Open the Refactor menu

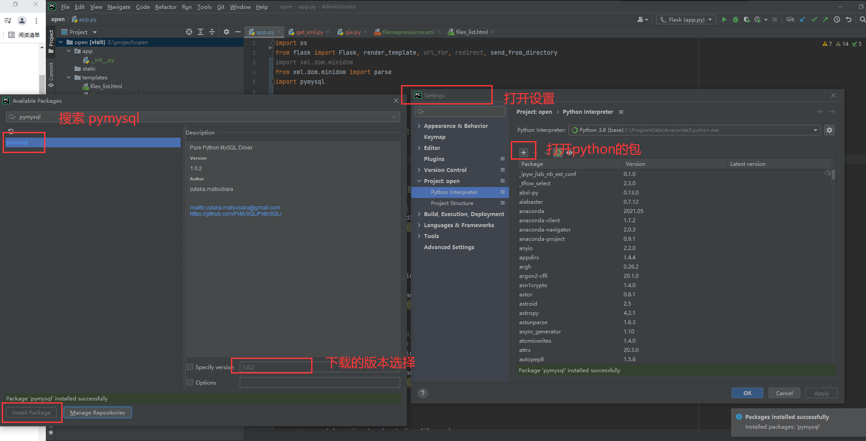click(x=166, y=7)
